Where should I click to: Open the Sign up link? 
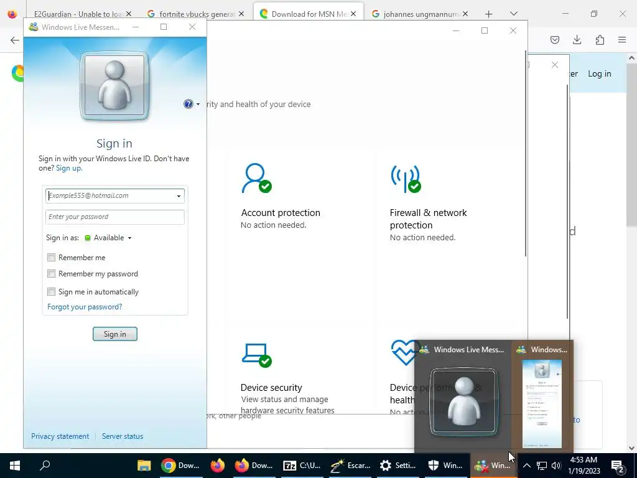coord(69,168)
